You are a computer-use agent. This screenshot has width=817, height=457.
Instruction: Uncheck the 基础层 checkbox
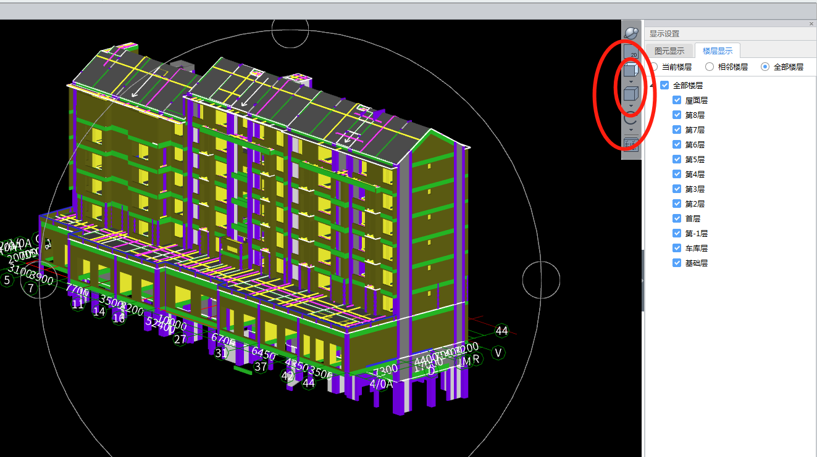(x=677, y=263)
